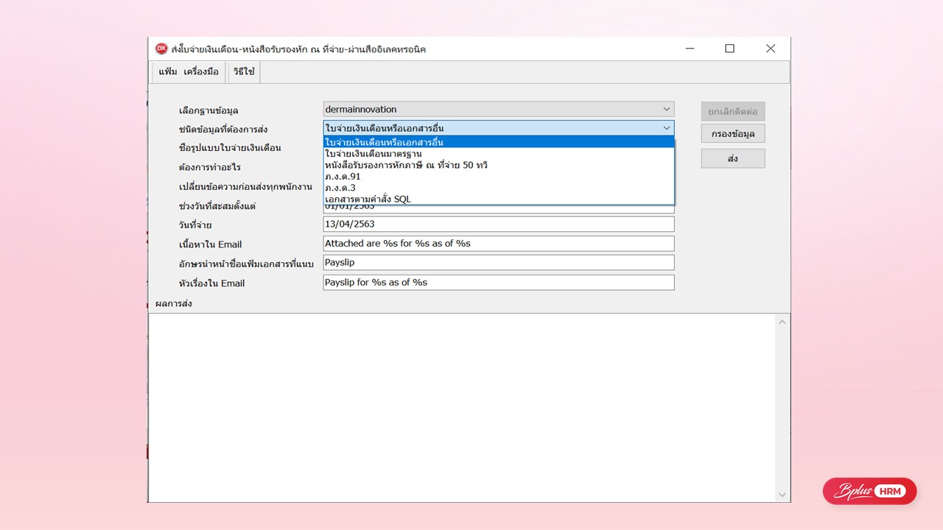Maximize the send payslip window
The height and width of the screenshot is (530, 943).
(x=729, y=49)
